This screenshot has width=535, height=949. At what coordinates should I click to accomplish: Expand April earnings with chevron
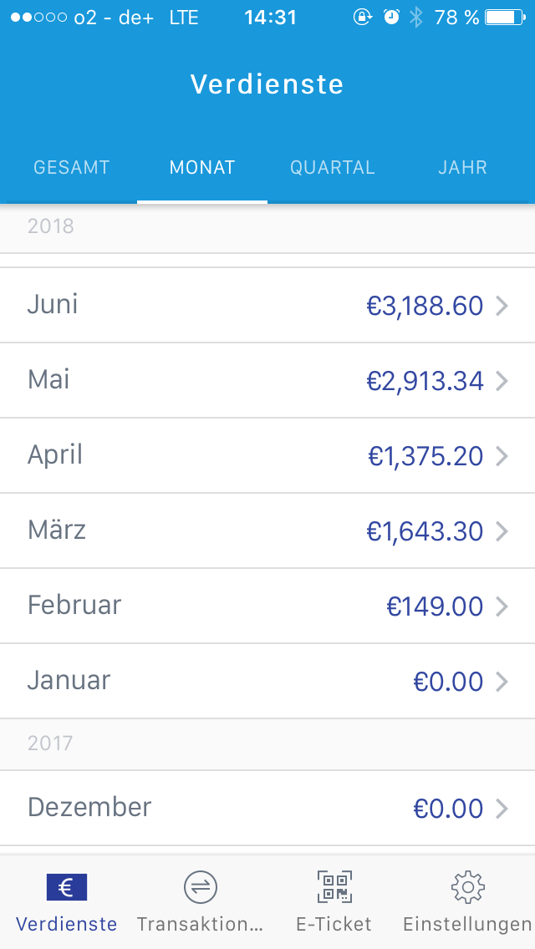tap(502, 457)
